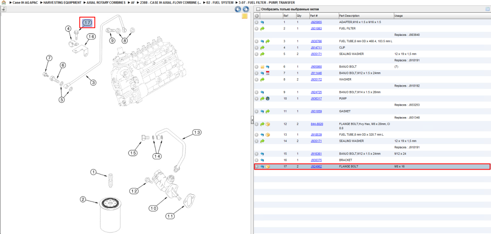
Task: Select callout 11 gasket in diagram
Action: point(170,216)
